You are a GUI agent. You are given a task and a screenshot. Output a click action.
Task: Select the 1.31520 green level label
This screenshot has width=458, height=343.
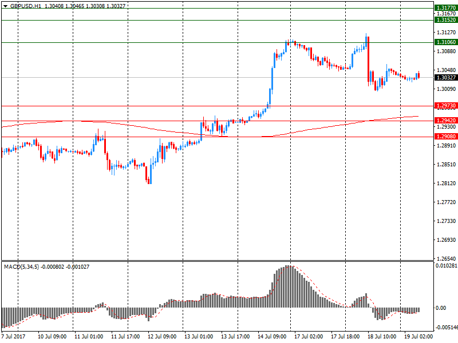(x=446, y=20)
